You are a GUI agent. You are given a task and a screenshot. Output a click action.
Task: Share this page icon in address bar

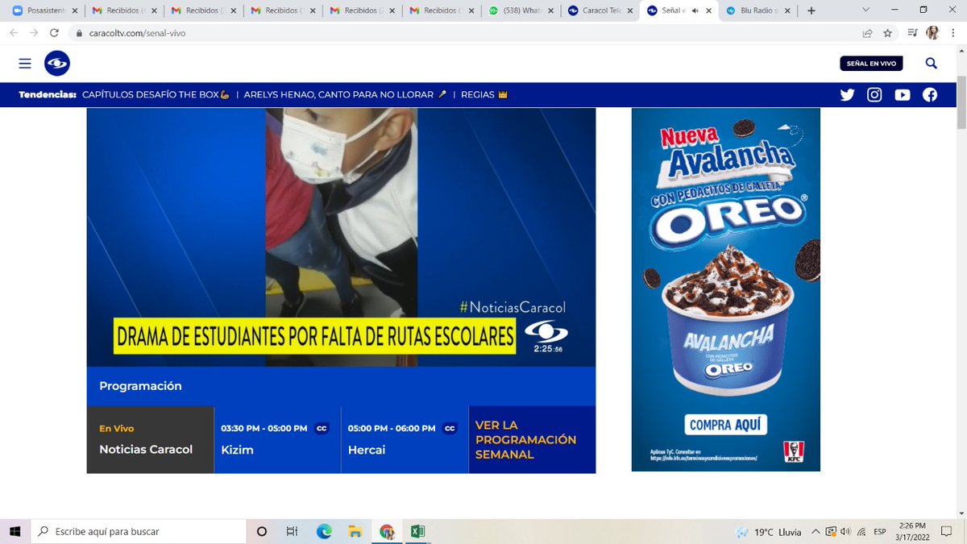coord(867,33)
